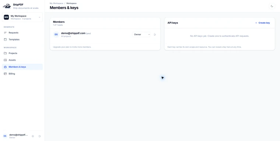Click Create key button
The height and width of the screenshot is (141, 280).
(262, 23)
